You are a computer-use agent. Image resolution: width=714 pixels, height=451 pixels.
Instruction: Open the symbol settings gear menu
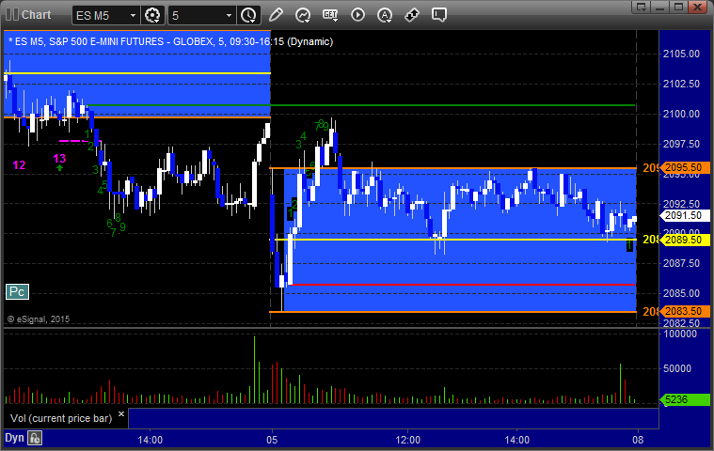pos(152,15)
